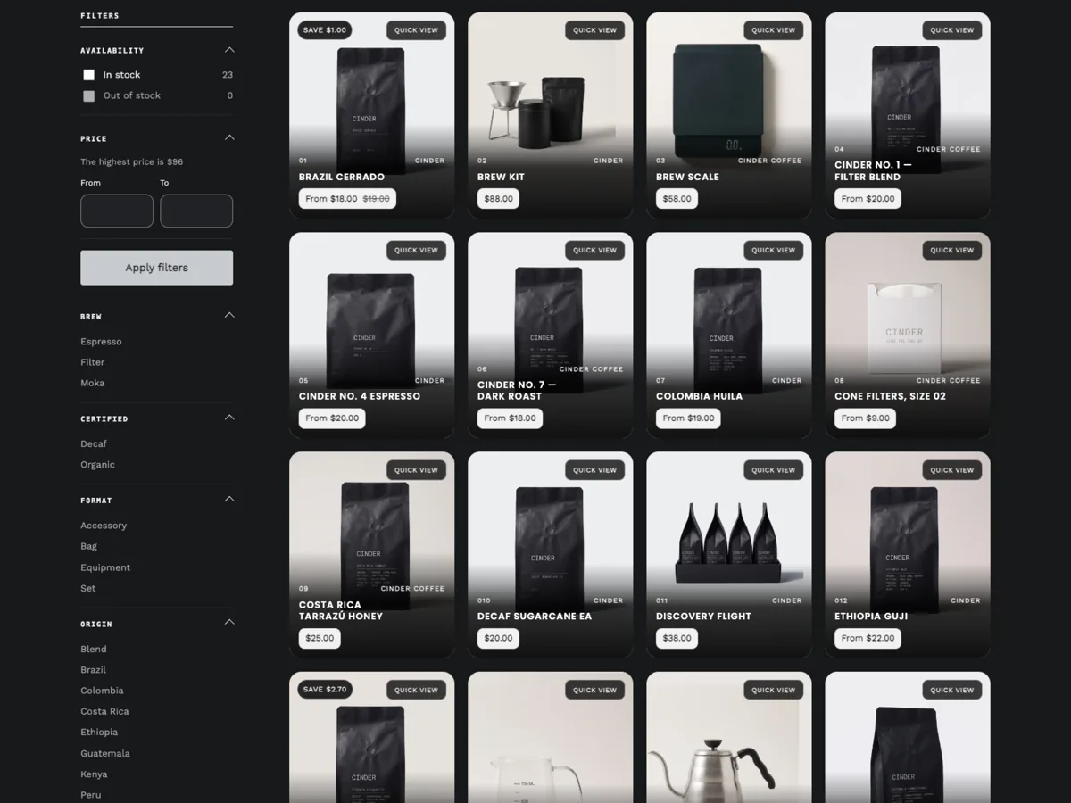Quick view the Brew Scale product

point(773,30)
